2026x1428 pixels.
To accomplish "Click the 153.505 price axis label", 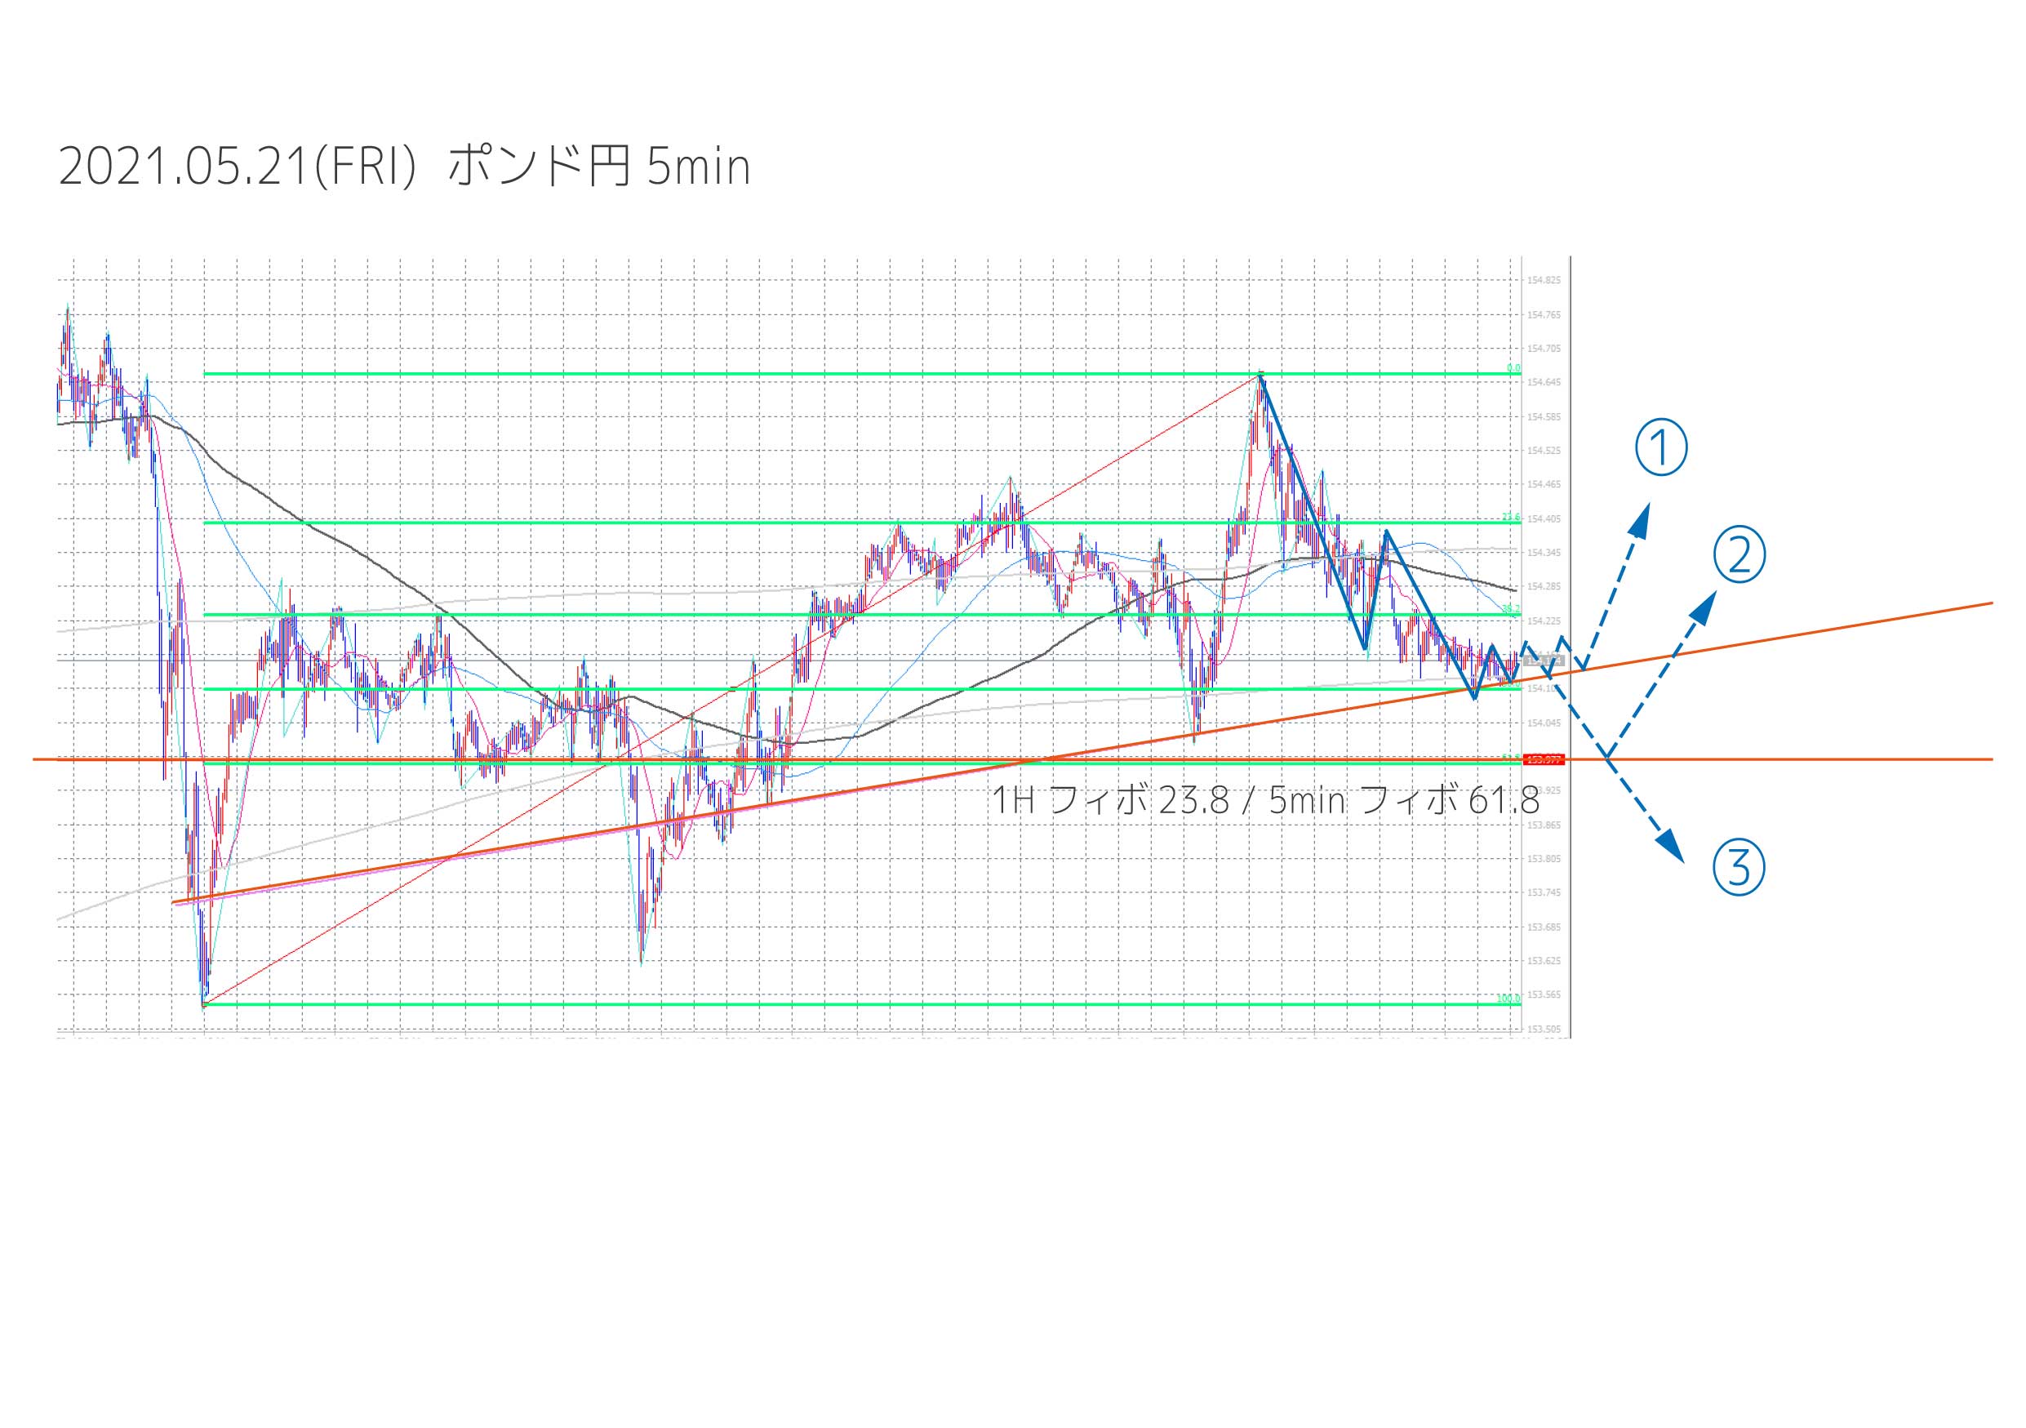I will coord(1544,1029).
